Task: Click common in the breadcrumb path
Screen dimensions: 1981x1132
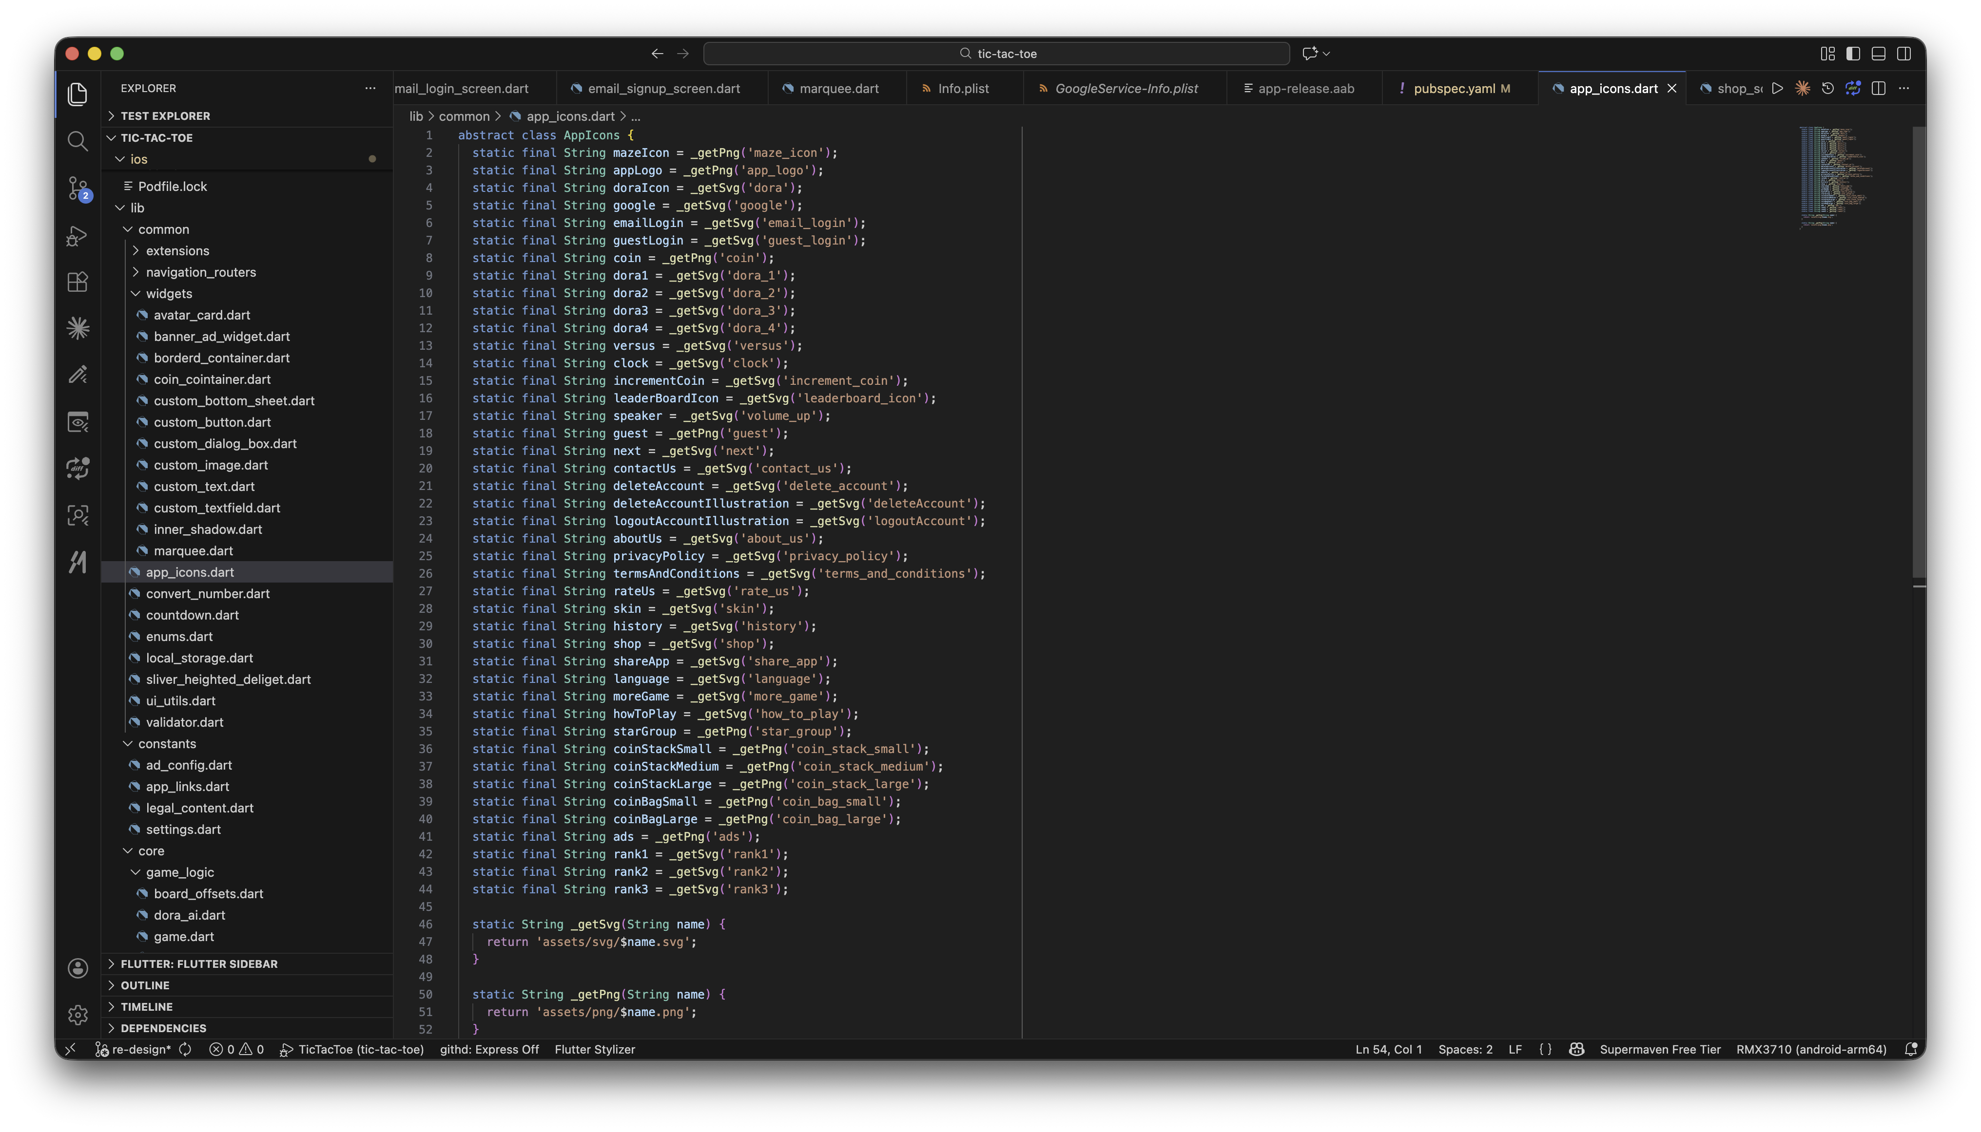Action: pos(464,116)
